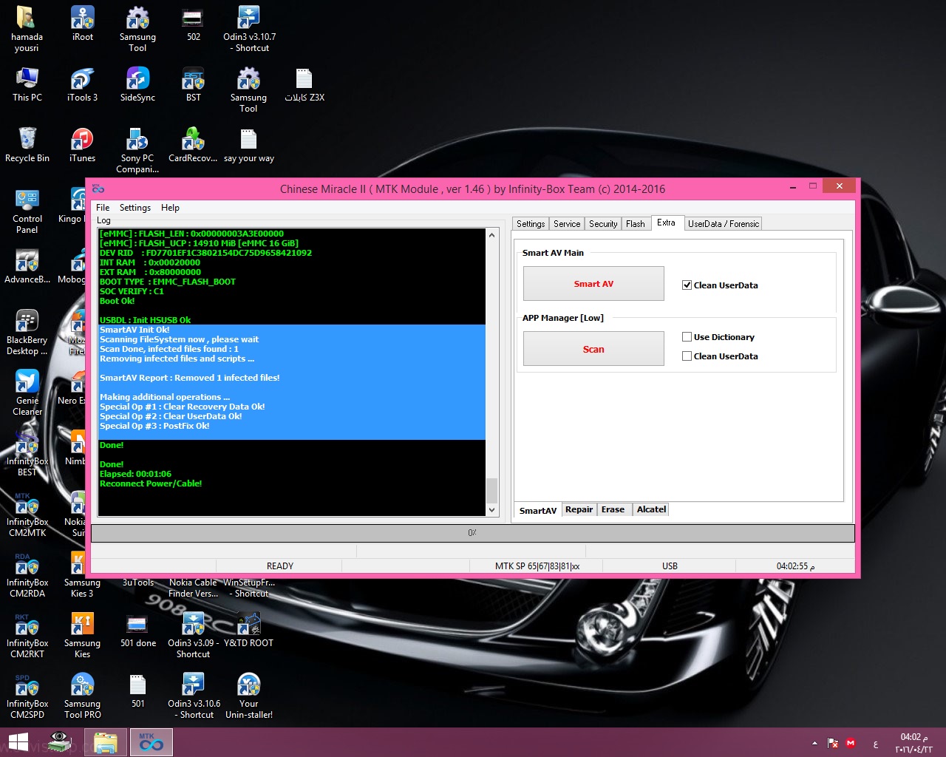Open the Help menu
Screen dimensions: 946x757
click(170, 208)
